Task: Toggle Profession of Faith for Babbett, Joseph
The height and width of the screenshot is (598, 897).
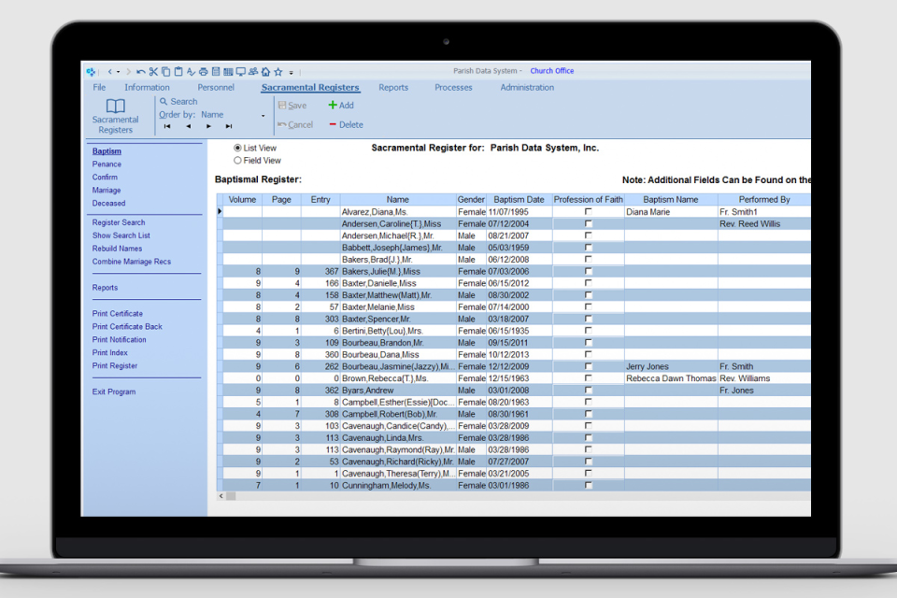Action: pyautogui.click(x=588, y=248)
